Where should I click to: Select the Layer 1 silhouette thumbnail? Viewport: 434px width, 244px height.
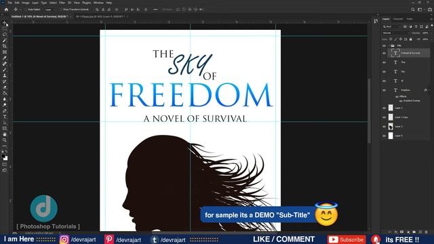(x=391, y=127)
